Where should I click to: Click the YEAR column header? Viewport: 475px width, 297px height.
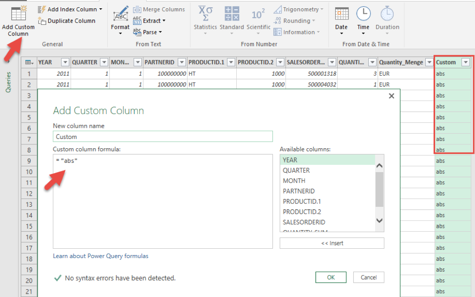(x=54, y=62)
